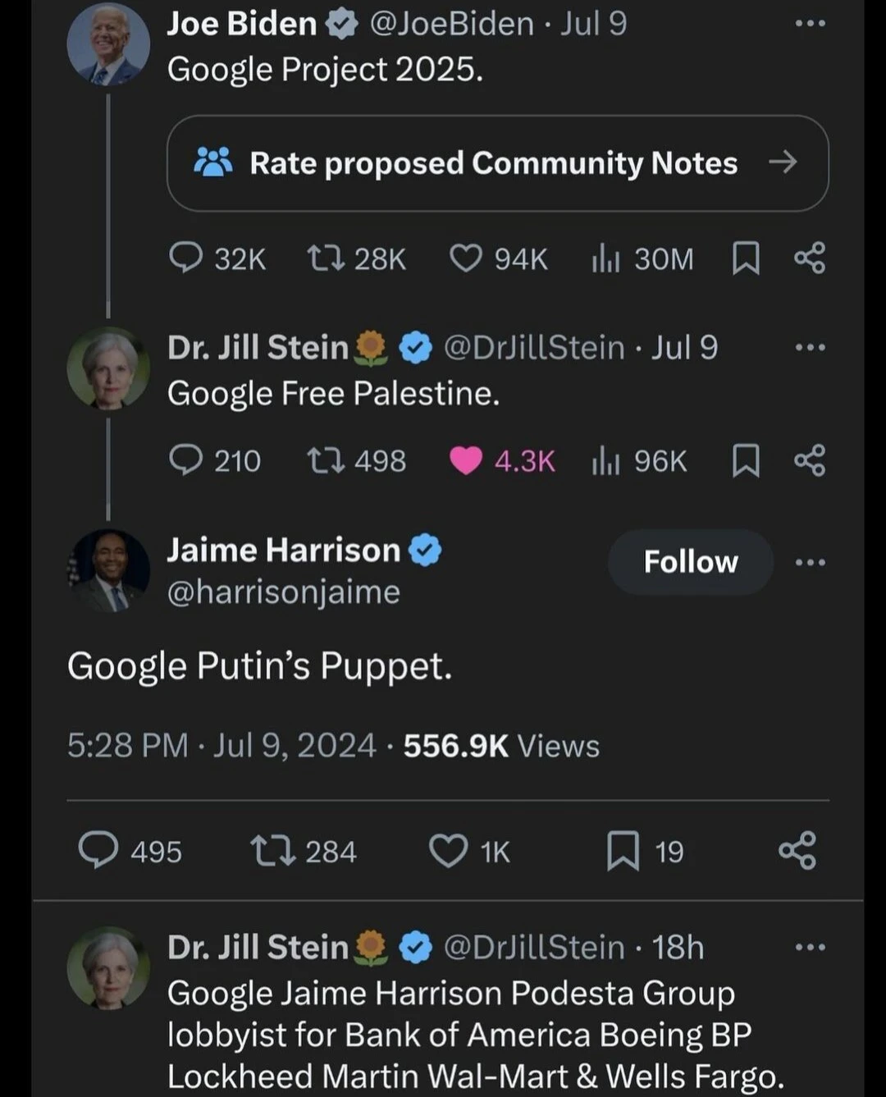The width and height of the screenshot is (886, 1097).
Task: Retweet Jill Stein's Google Free Palestine tweet
Action: [322, 460]
